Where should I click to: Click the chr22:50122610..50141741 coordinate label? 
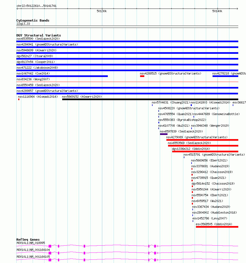tap(37, 6)
